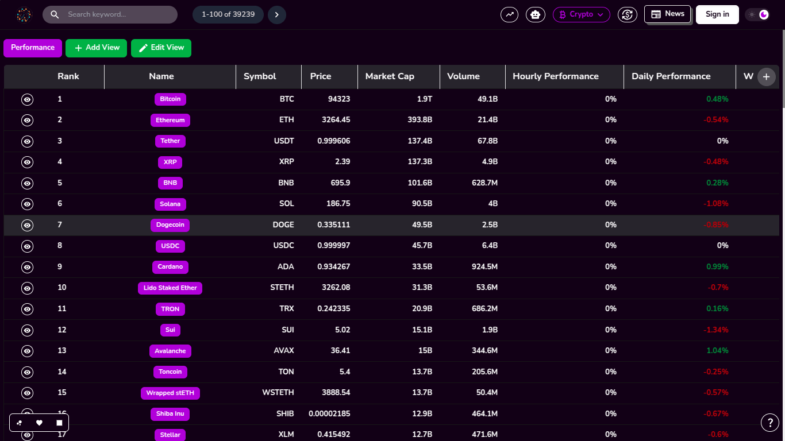Viewport: 785px width, 441px height.
Task: Click the heart icon in bottom widget
Action: tap(39, 423)
